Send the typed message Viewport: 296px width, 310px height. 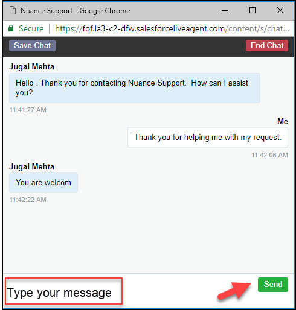[273, 285]
